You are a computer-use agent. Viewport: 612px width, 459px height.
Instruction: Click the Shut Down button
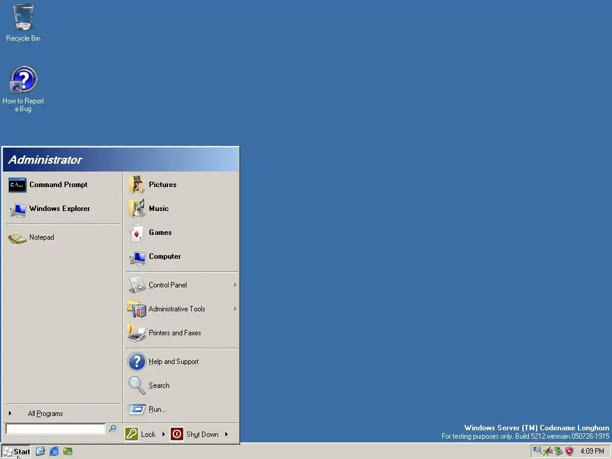click(195, 434)
